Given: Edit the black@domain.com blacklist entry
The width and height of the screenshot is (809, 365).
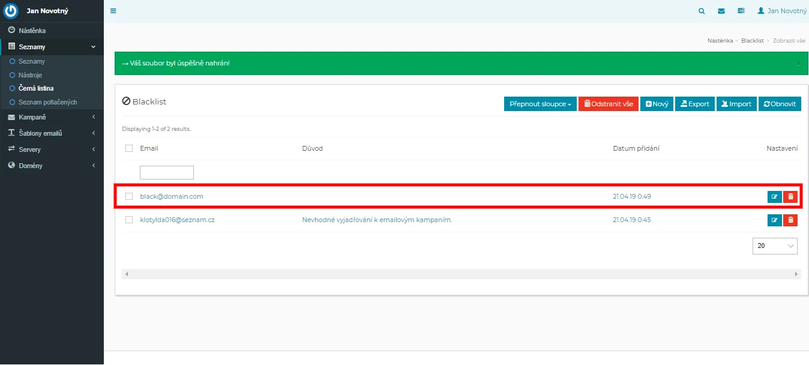Looking at the screenshot, I should click(774, 196).
